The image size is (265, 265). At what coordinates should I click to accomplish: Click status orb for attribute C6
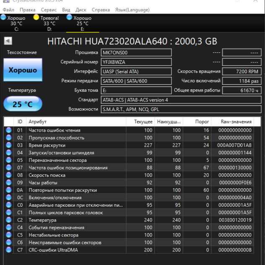pyautogui.click(x=9, y=242)
